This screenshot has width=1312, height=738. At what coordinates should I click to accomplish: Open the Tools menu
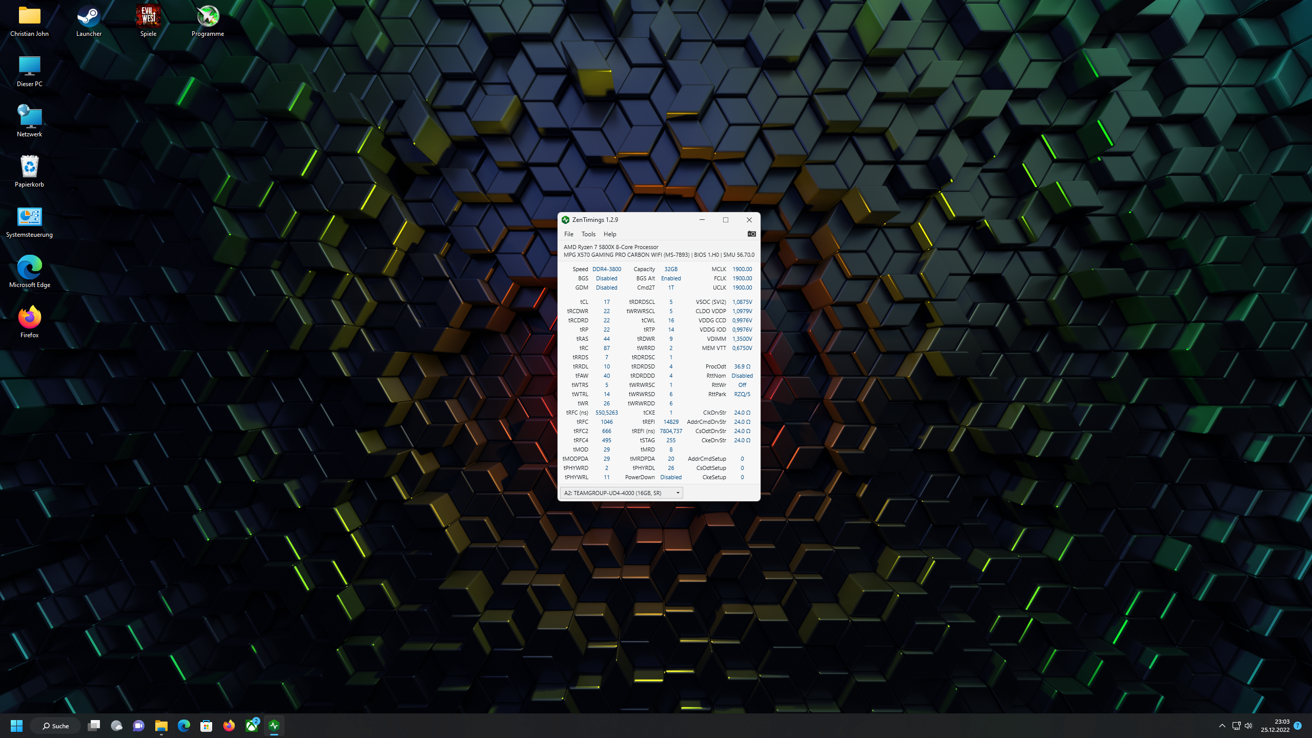coord(588,234)
